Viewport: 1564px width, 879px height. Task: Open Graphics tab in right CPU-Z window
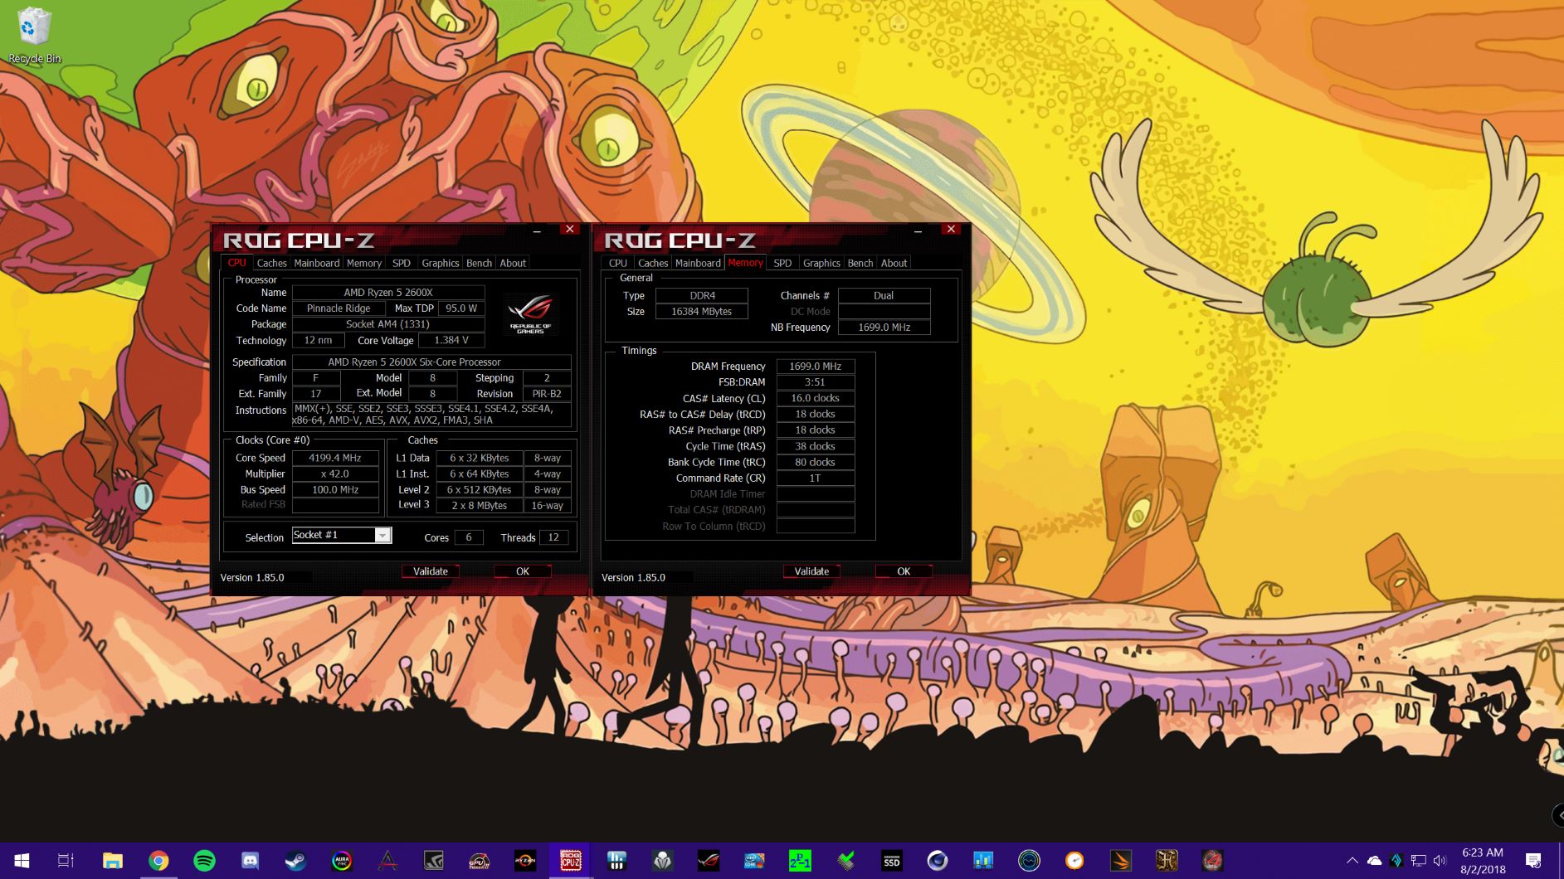[x=822, y=263]
